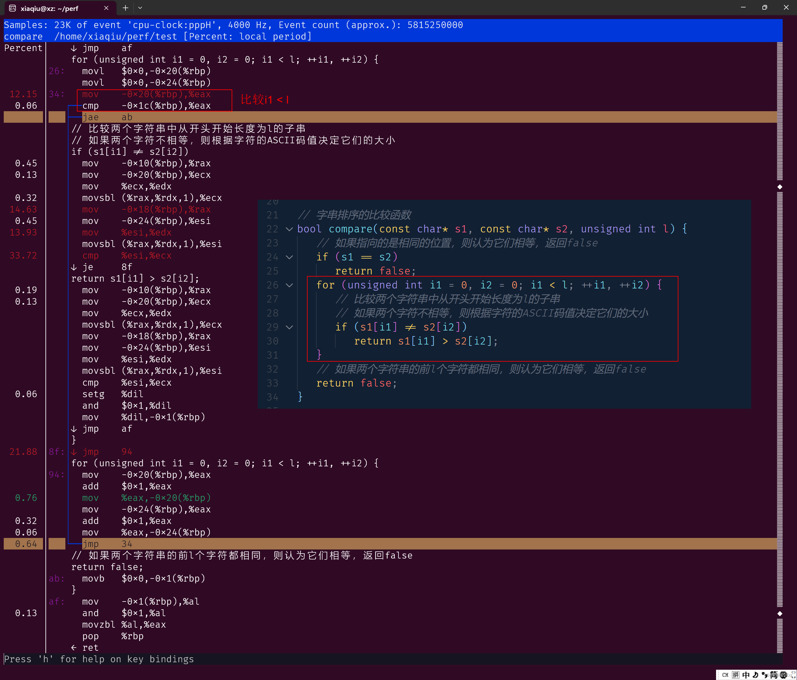
Task: Click editor line 22 'bool compare(' signature
Action: tap(492, 229)
